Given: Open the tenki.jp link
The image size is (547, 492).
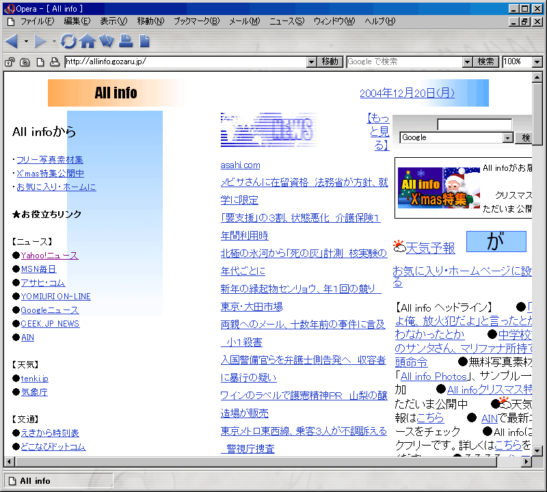Looking at the screenshot, I should point(35,379).
